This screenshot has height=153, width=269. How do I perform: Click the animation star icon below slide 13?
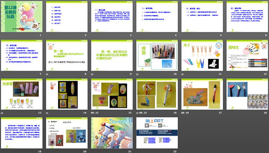(2, 113)
